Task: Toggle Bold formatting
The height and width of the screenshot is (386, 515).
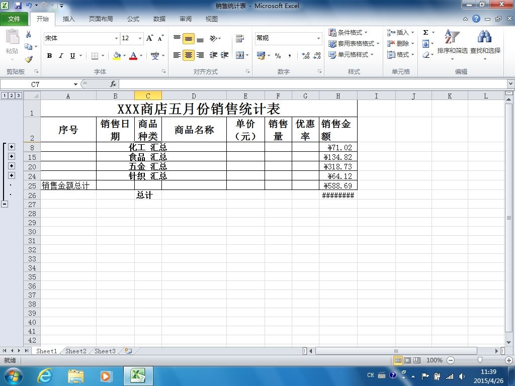Action: [49, 55]
